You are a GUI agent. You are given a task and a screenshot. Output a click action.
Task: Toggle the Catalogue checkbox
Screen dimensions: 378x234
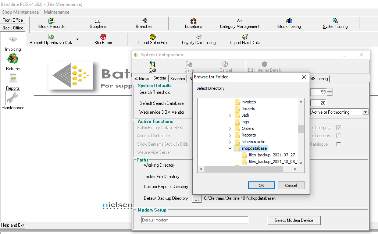(339, 144)
